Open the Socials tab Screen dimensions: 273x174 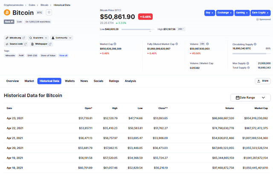pos(99,81)
